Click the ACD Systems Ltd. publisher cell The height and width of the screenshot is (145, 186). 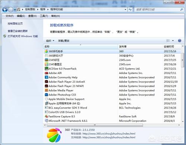[129, 69]
